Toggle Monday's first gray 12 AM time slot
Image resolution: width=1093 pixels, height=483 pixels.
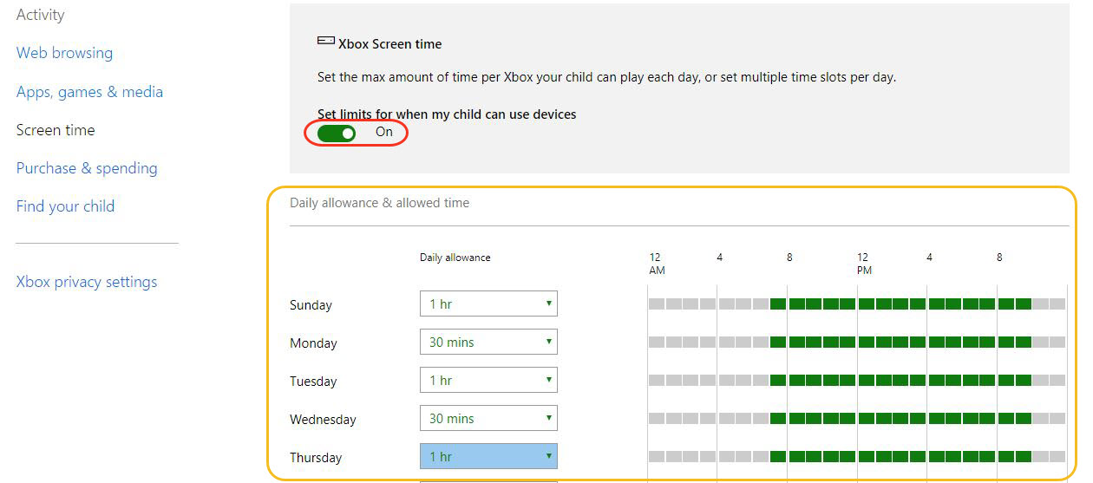coord(656,342)
